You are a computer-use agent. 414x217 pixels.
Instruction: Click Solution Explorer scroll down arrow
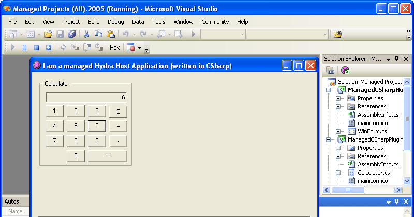pos(407,181)
